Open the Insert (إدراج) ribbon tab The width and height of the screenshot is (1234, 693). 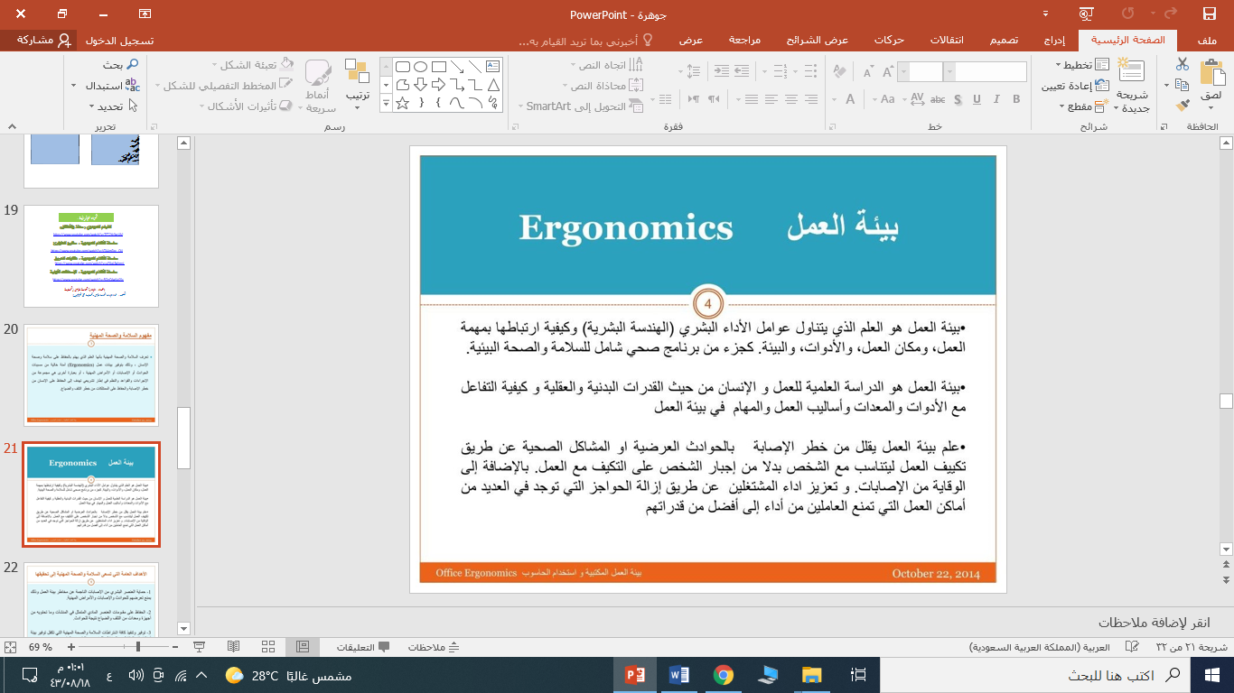(x=1054, y=41)
